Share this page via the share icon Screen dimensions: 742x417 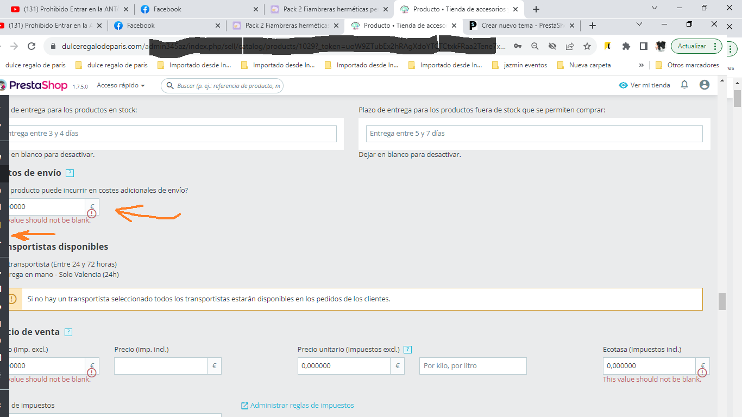pyautogui.click(x=570, y=46)
